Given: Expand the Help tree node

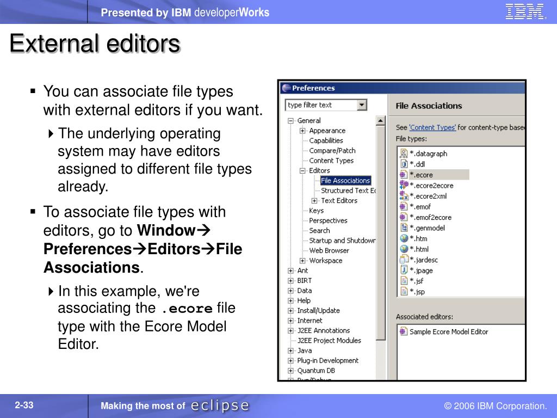Looking at the screenshot, I should pyautogui.click(x=290, y=300).
